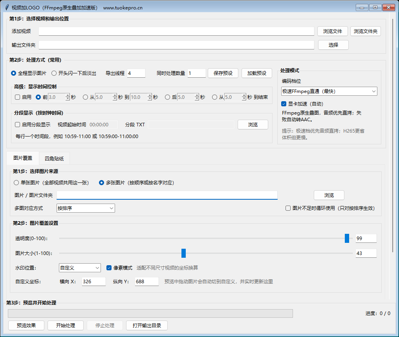Open the 多图对应方式 dropdown

[x=86, y=208]
